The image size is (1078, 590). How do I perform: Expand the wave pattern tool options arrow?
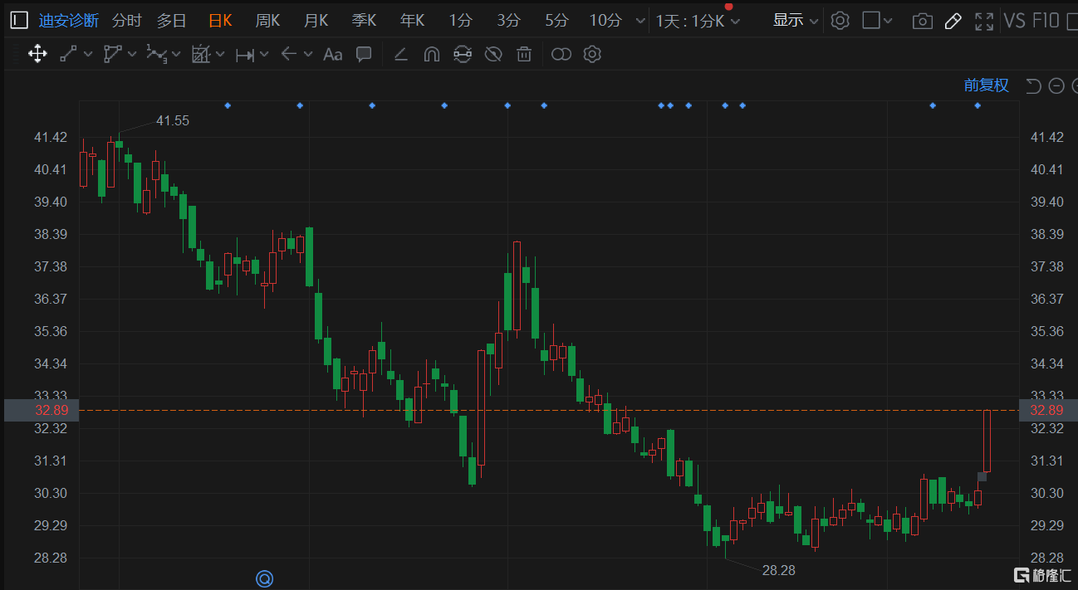coord(176,55)
